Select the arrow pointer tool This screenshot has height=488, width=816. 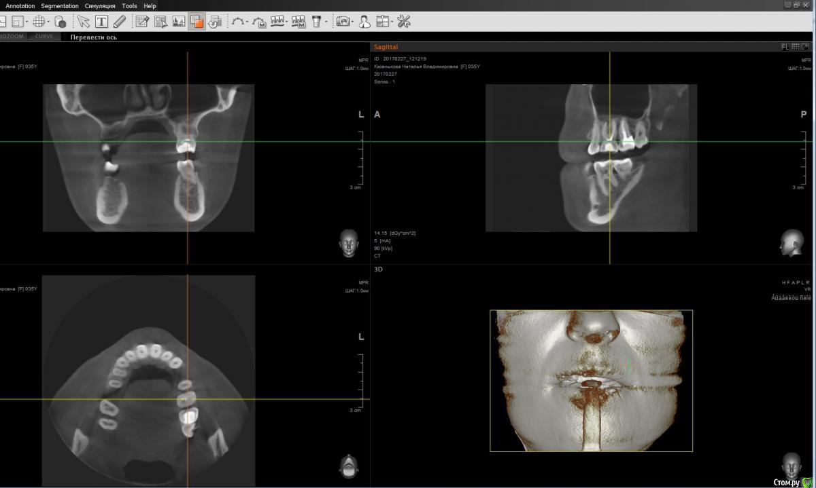tap(83, 22)
